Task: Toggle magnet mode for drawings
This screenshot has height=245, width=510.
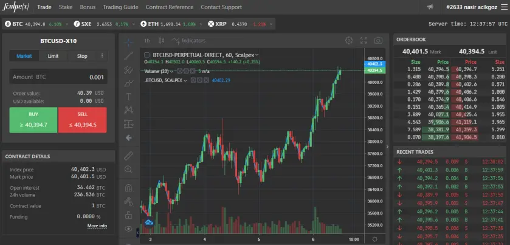Action: pos(129,188)
